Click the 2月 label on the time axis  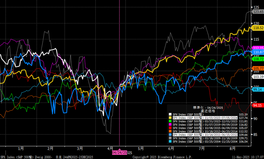pyautogui.click(x=50, y=148)
